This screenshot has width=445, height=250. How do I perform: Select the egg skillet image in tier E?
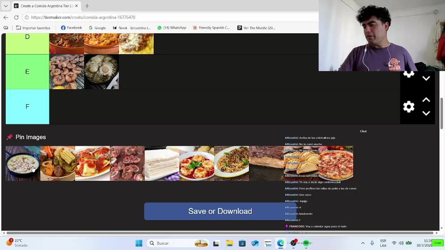pos(102,72)
